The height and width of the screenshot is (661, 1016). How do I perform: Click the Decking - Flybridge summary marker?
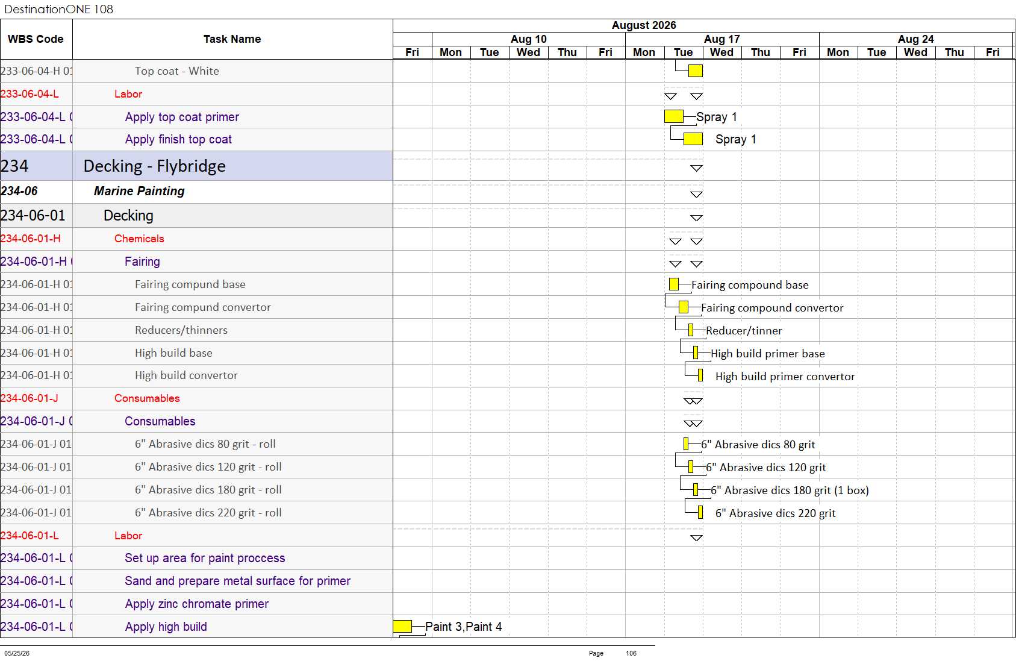point(697,168)
